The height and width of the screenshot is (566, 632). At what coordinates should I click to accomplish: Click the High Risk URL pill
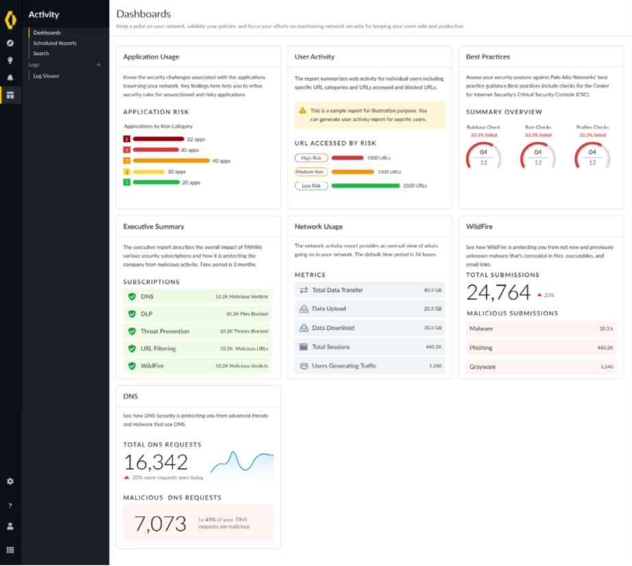click(311, 158)
